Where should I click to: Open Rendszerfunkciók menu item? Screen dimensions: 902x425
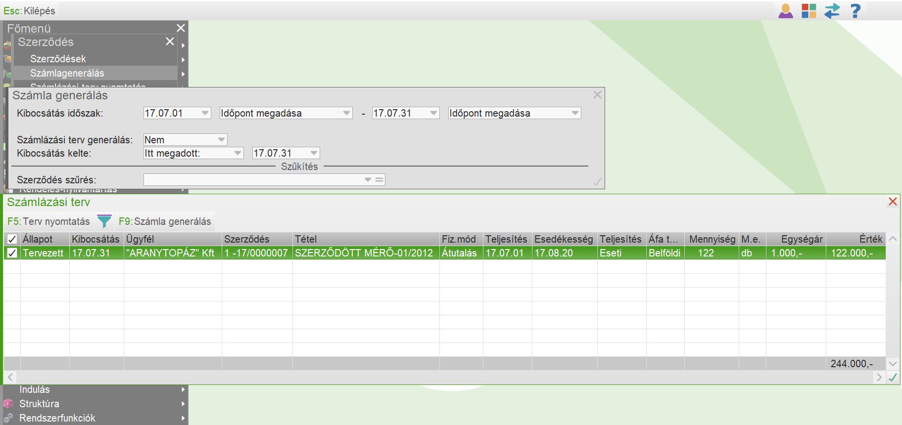point(57,418)
